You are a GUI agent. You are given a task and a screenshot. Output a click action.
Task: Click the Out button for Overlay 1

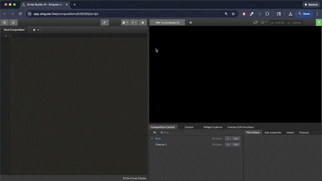pyautogui.click(x=236, y=145)
